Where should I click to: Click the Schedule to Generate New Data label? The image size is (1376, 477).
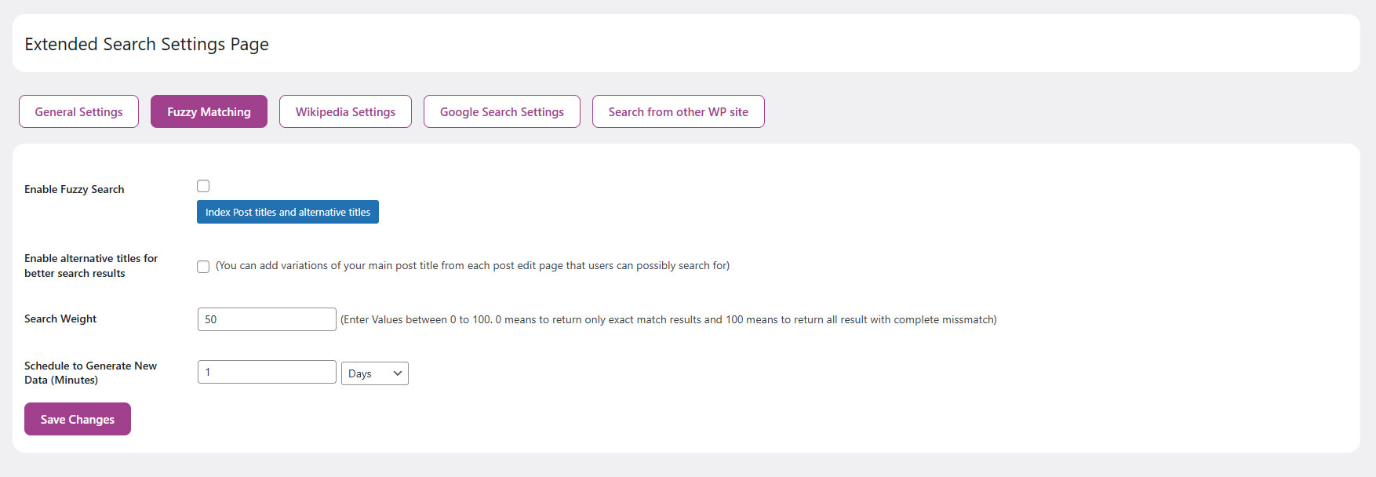pyautogui.click(x=90, y=373)
